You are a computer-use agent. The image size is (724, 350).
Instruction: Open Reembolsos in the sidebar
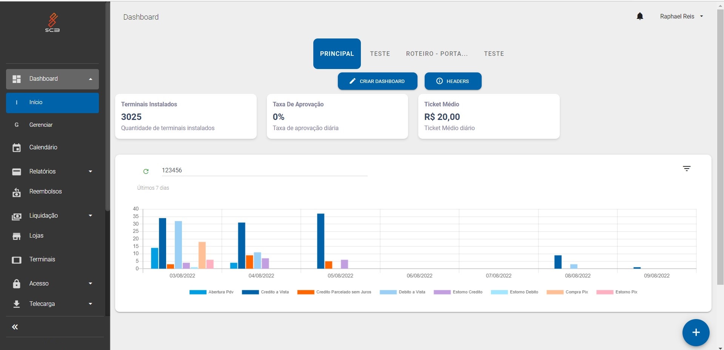point(45,192)
